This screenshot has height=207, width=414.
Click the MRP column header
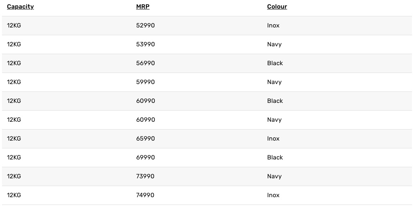click(143, 7)
